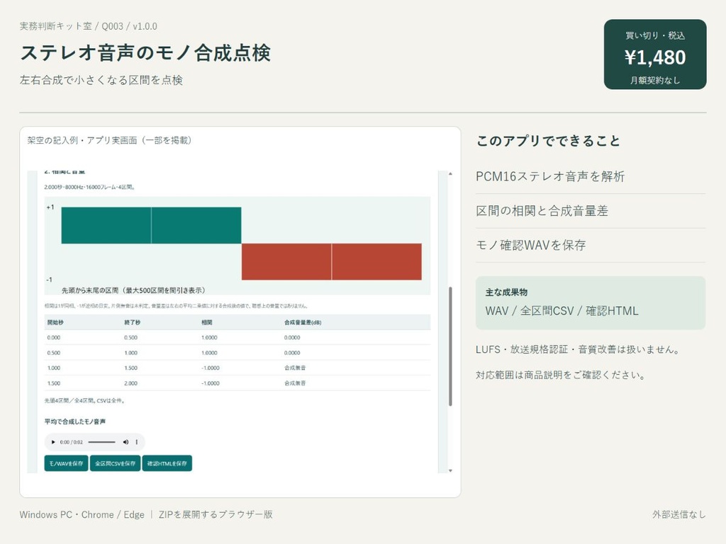Viewport: 726px width, 544px height.
Task: Click the 全区間CSVを保存 button
Action: pos(116,463)
